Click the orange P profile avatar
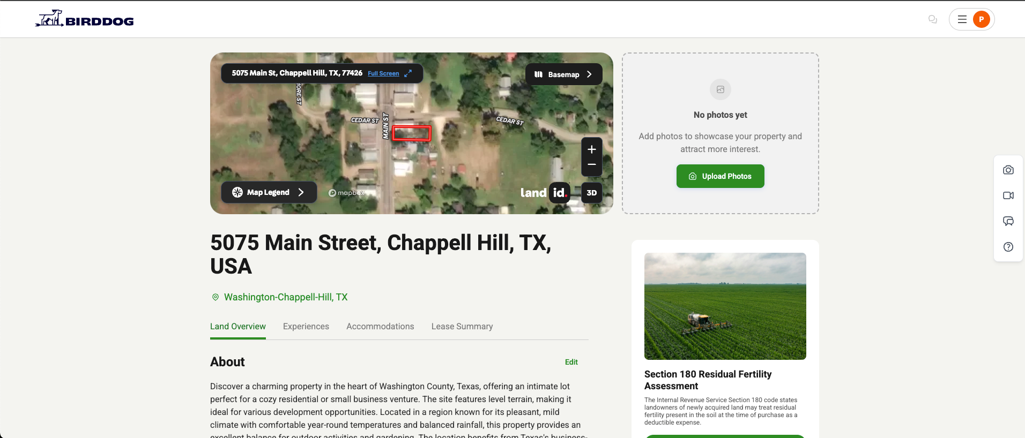This screenshot has height=438, width=1025. (982, 19)
